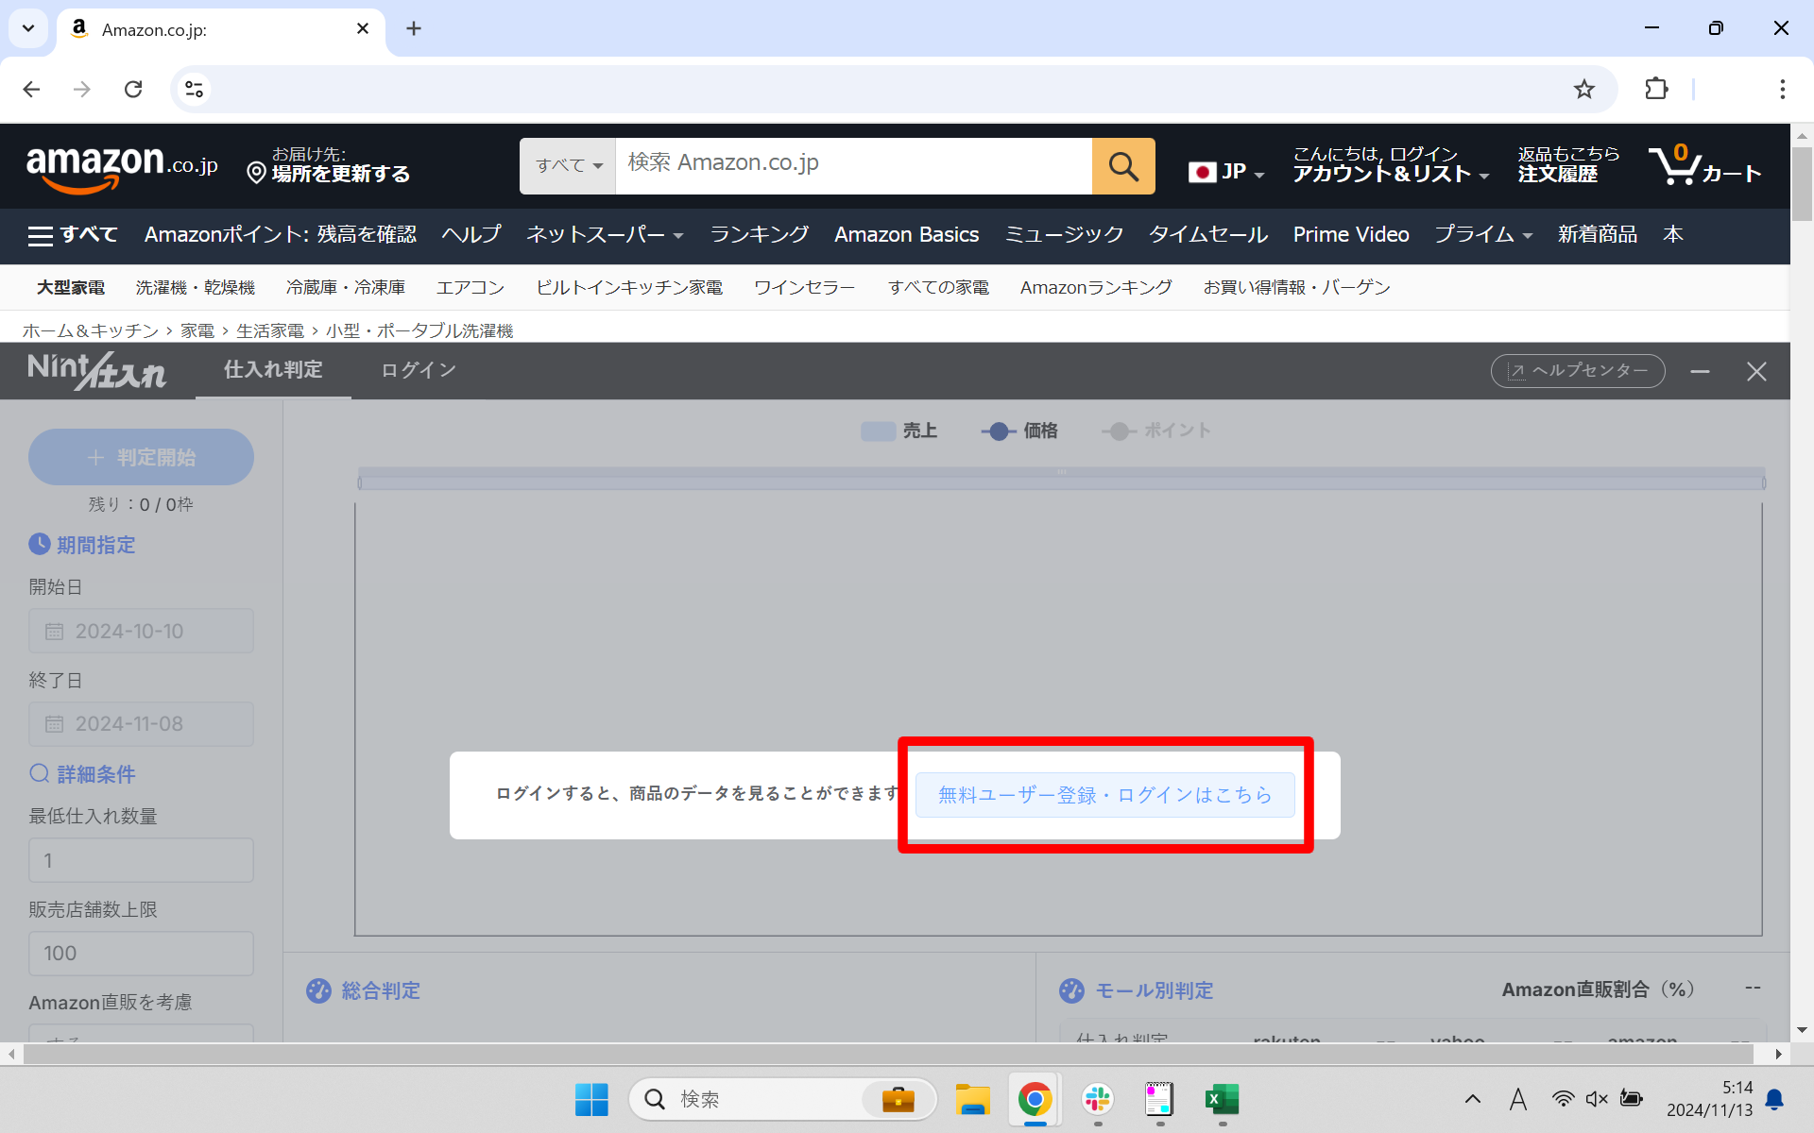1814x1133 pixels.
Task: Click the Windows taskbar search box
Action: (x=782, y=1099)
